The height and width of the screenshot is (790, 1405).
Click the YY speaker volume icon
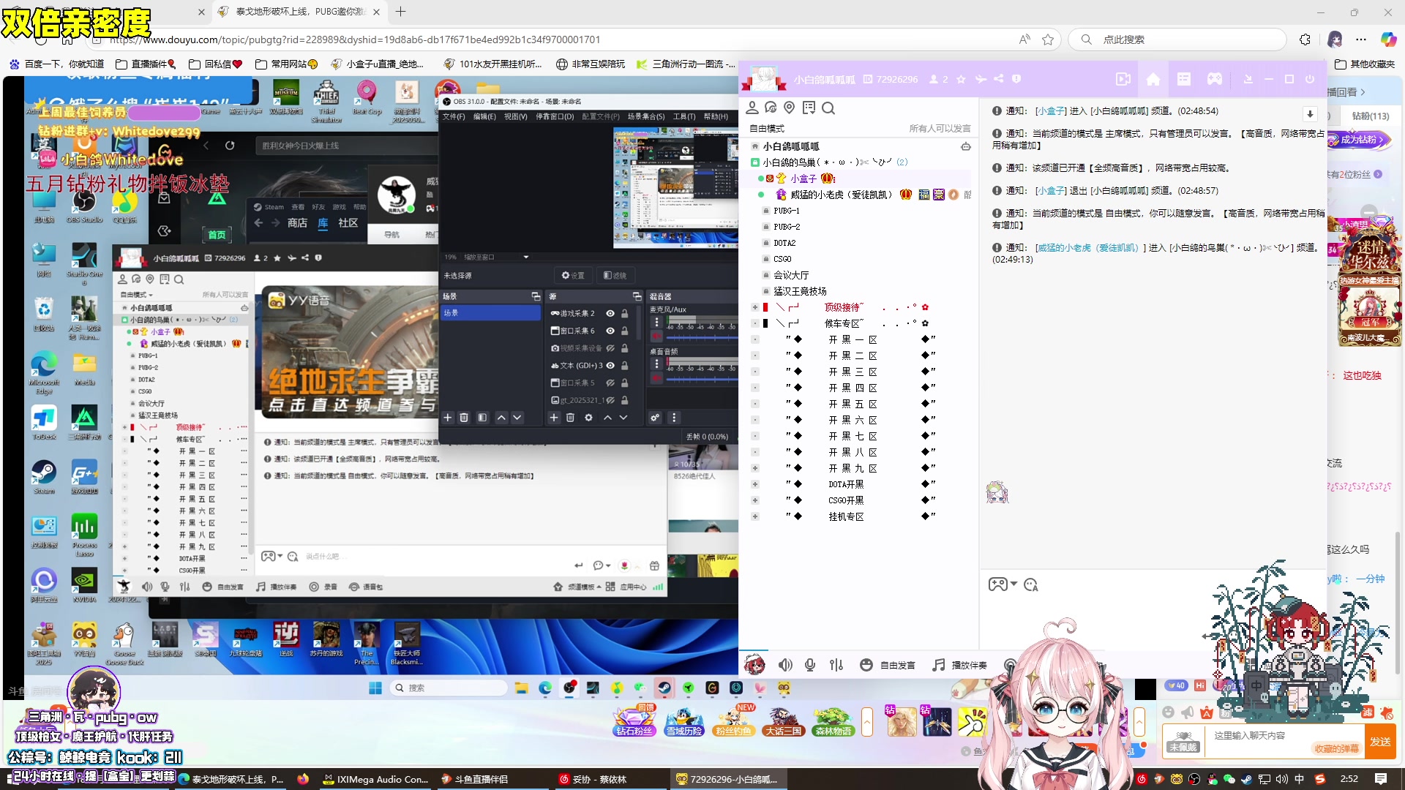point(785,665)
